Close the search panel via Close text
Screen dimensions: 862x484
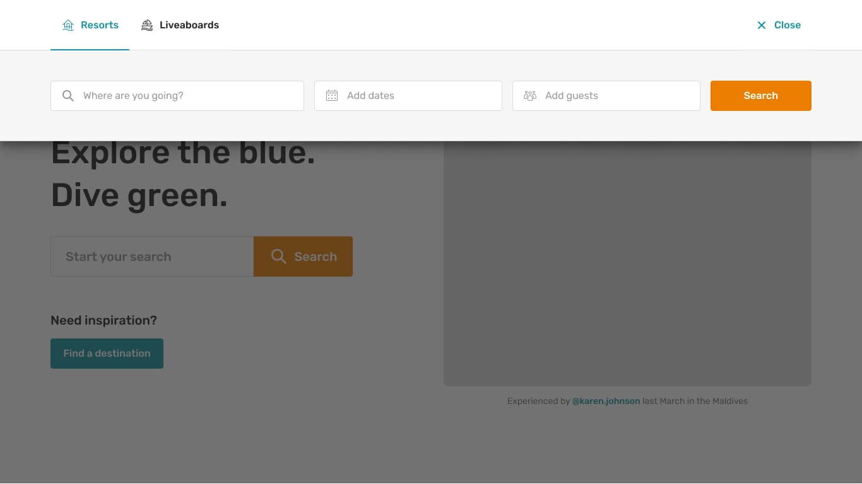[x=787, y=25]
